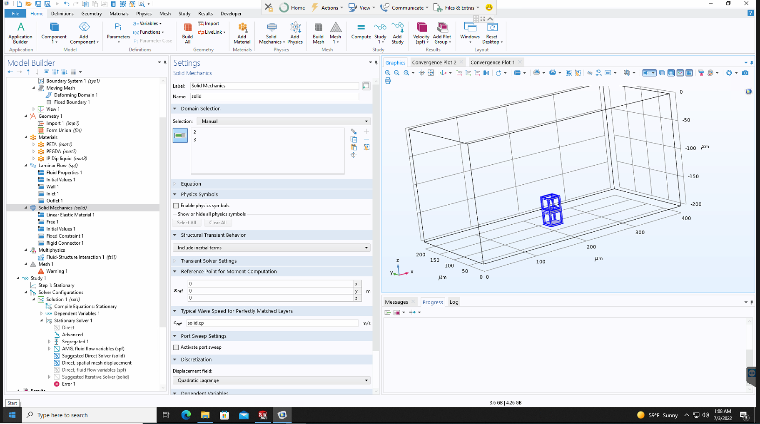Open the Selection Manual dropdown
This screenshot has height=424, width=760.
pyautogui.click(x=283, y=121)
